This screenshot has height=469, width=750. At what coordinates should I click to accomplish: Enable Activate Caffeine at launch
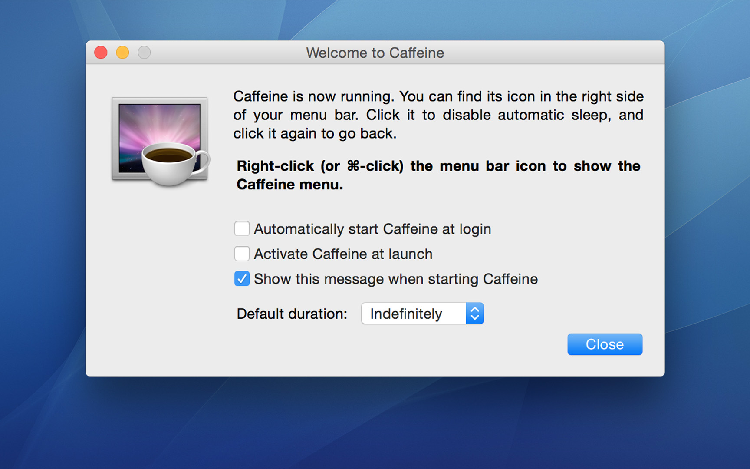click(x=242, y=254)
